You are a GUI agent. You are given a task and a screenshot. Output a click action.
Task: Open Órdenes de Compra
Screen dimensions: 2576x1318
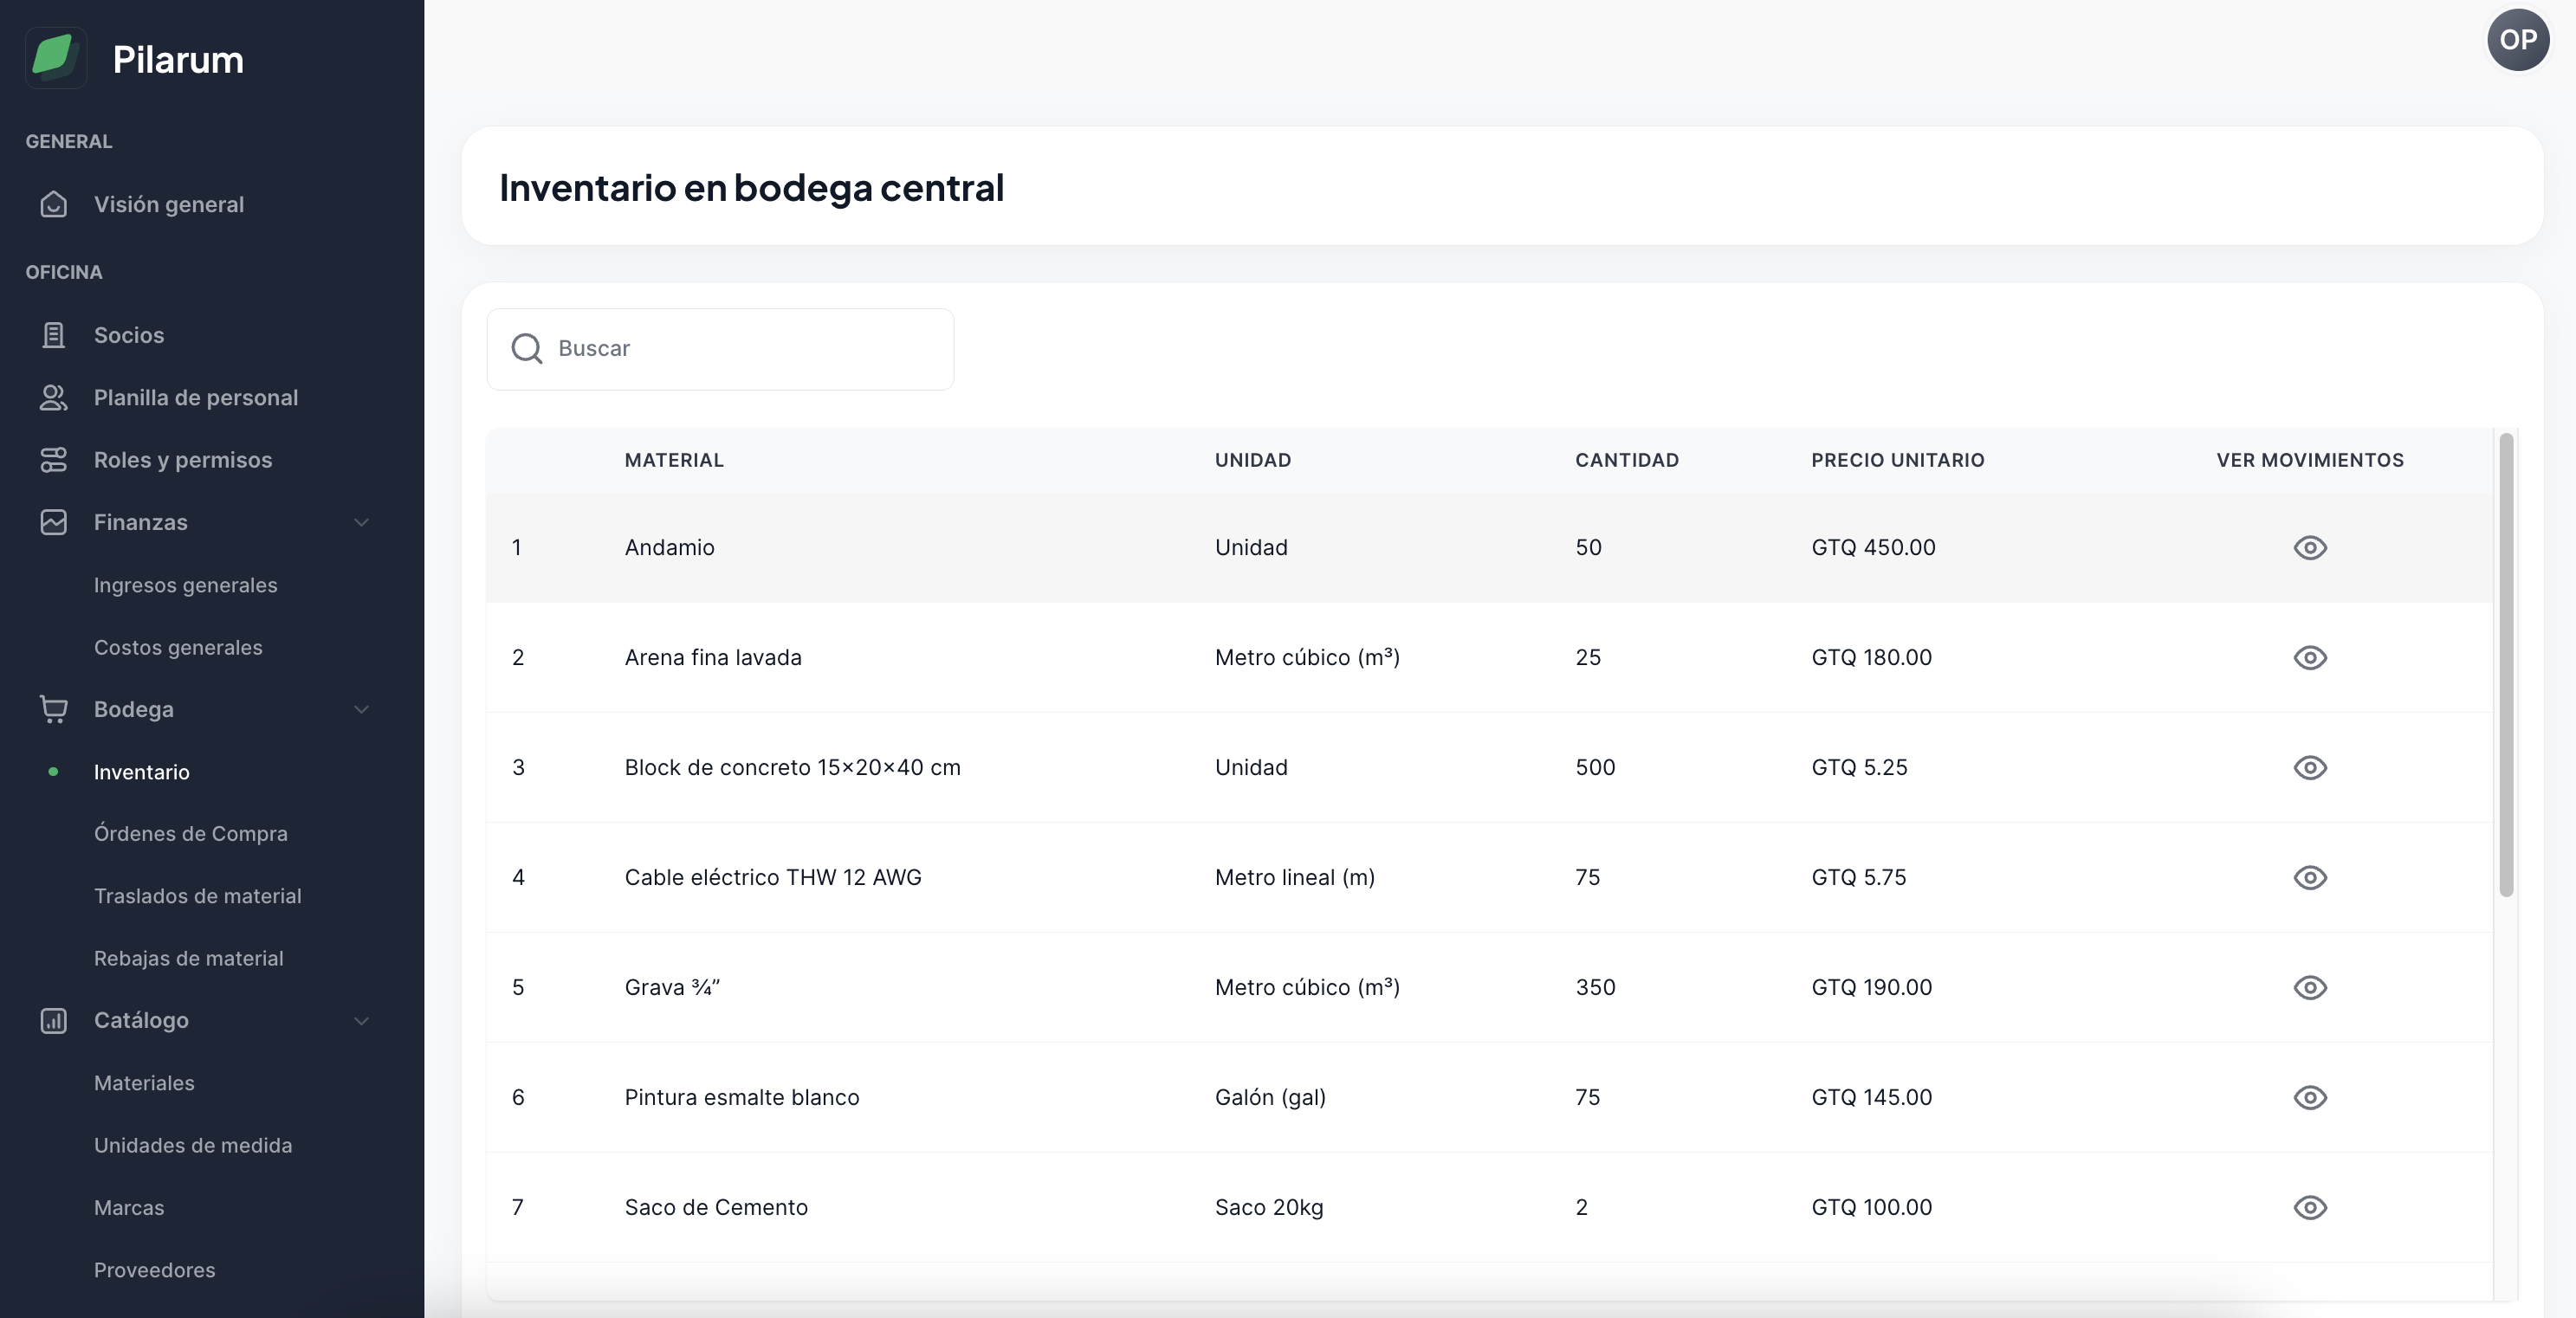pos(191,833)
